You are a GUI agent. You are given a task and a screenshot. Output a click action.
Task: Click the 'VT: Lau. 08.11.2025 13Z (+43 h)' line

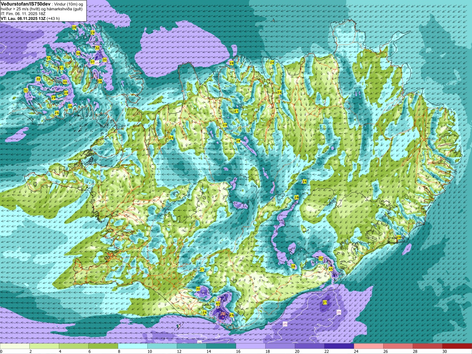click(30, 18)
